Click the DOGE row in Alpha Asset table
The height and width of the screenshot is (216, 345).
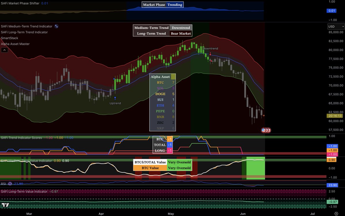click(x=163, y=94)
